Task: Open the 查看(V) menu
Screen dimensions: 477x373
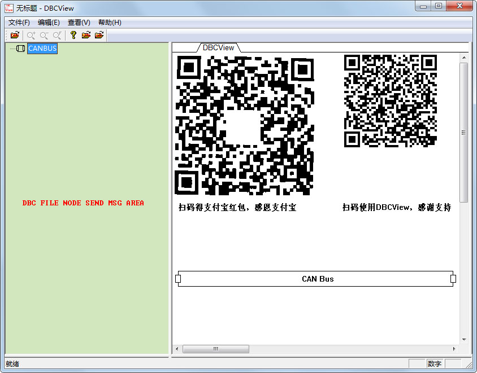Action: [79, 23]
